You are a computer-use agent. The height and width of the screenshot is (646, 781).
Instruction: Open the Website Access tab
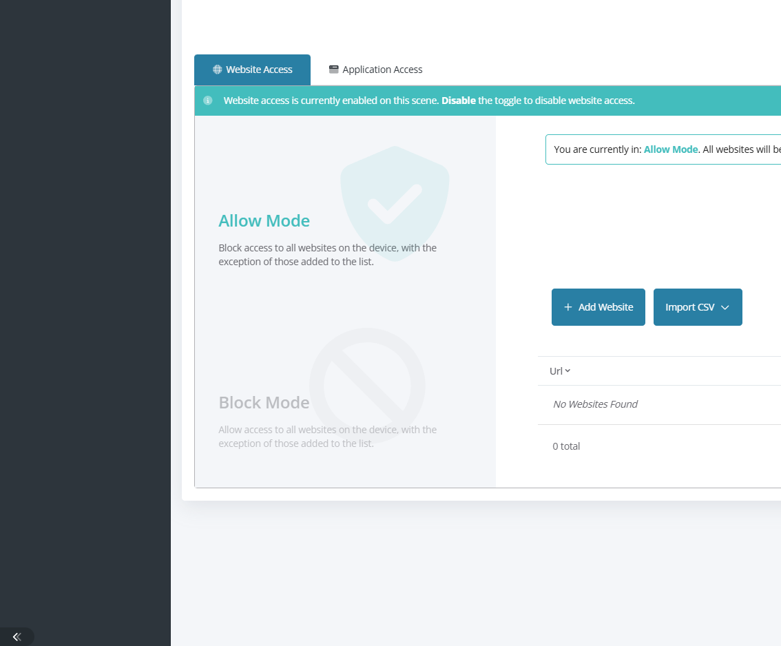click(253, 70)
